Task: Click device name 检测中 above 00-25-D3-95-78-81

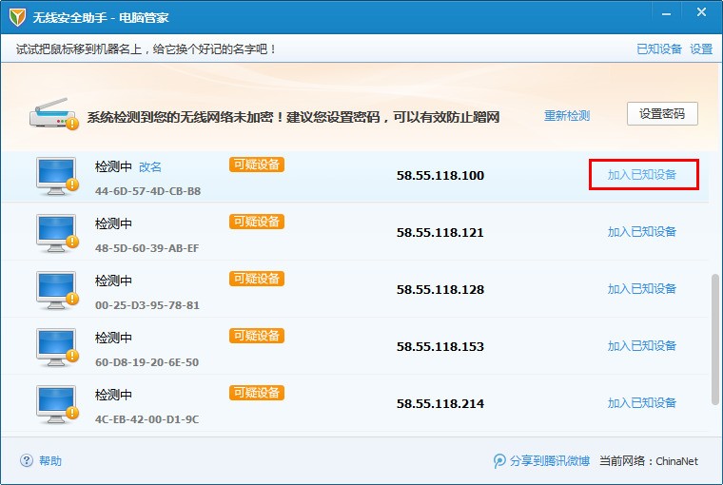Action: (113, 281)
